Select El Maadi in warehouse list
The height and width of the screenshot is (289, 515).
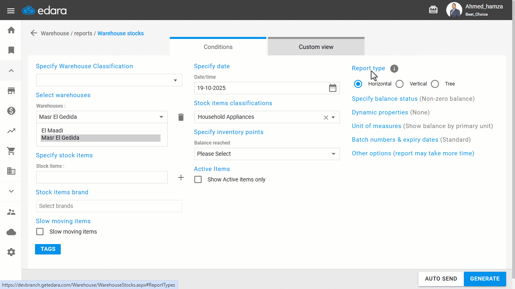click(101, 130)
